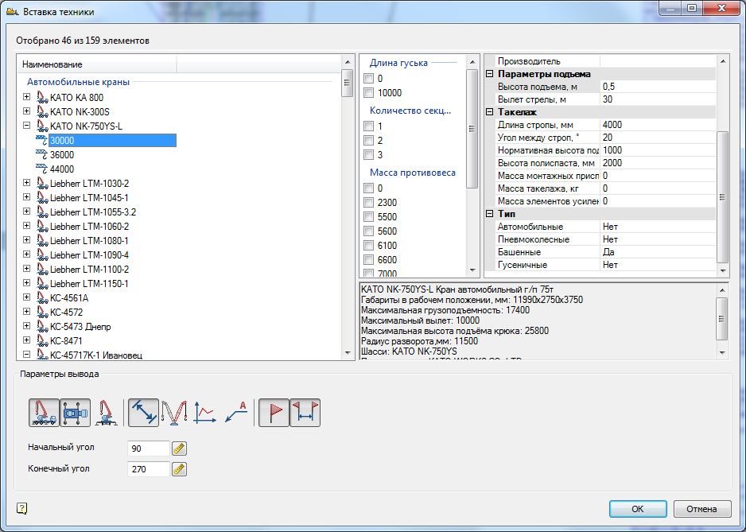The image size is (746, 532).
Task: Click the Наименование column header
Action: [x=97, y=64]
